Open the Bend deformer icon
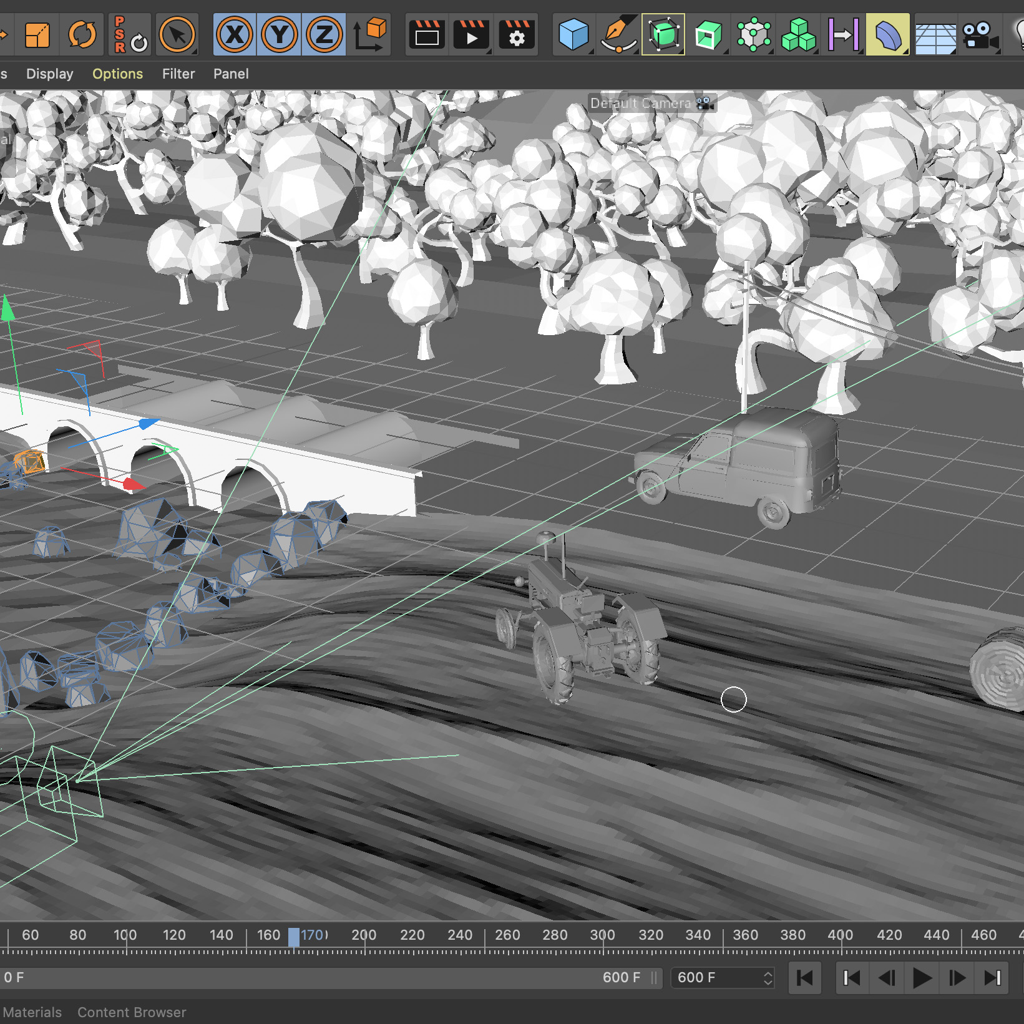Screen dimensions: 1024x1024 tap(888, 34)
